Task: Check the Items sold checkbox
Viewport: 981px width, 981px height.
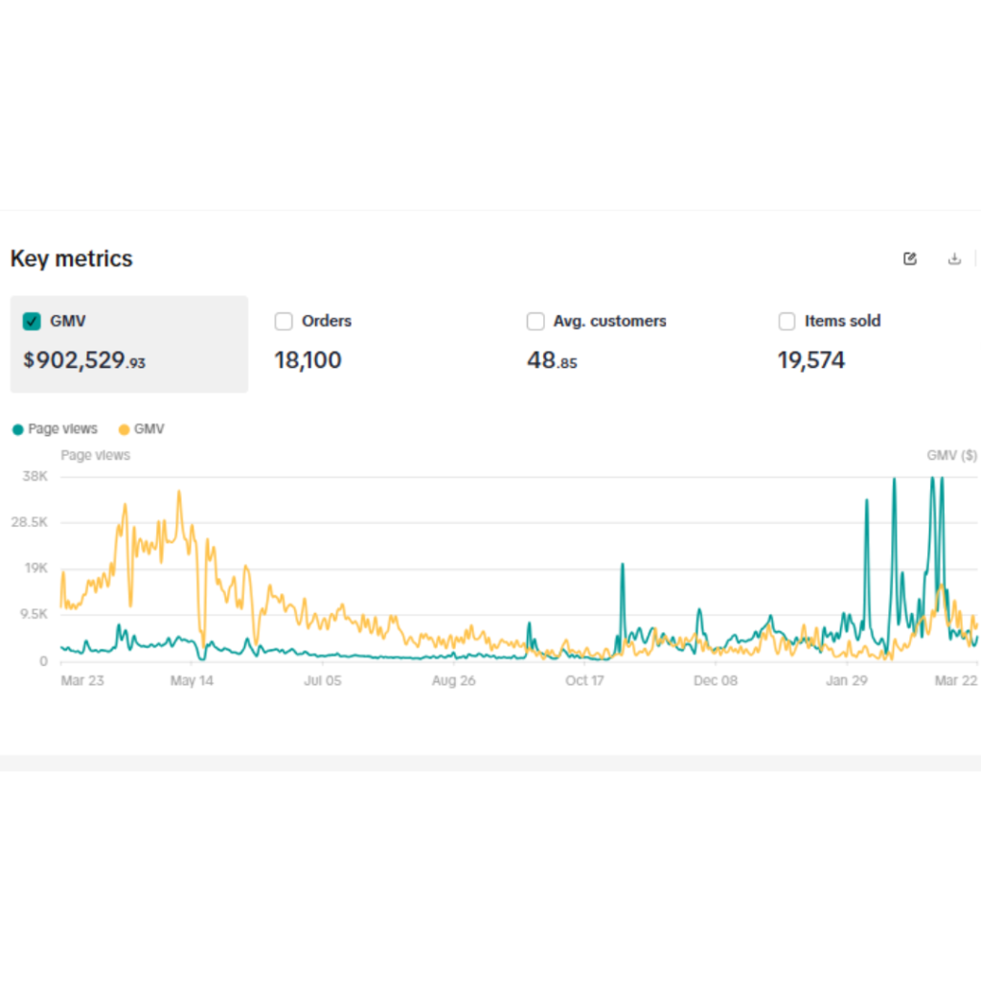Action: click(x=787, y=322)
